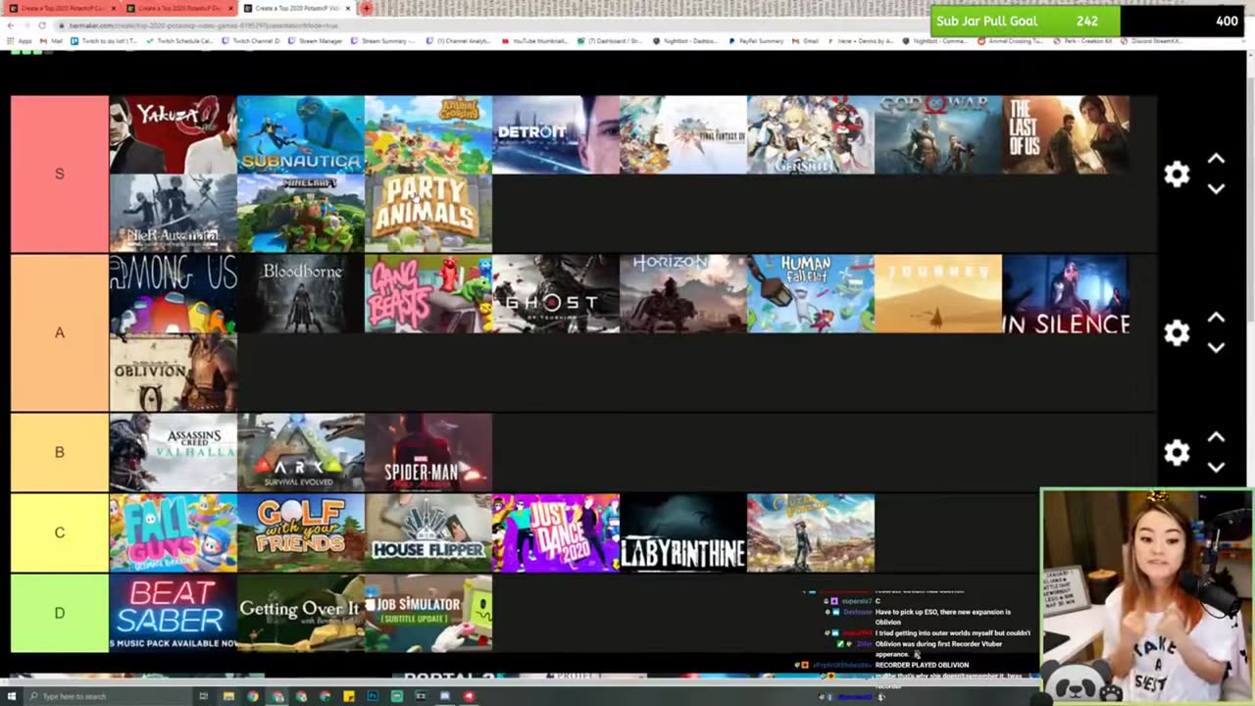The image size is (1255, 706).
Task: Select the In Silence tile
Action: [x=1066, y=294]
